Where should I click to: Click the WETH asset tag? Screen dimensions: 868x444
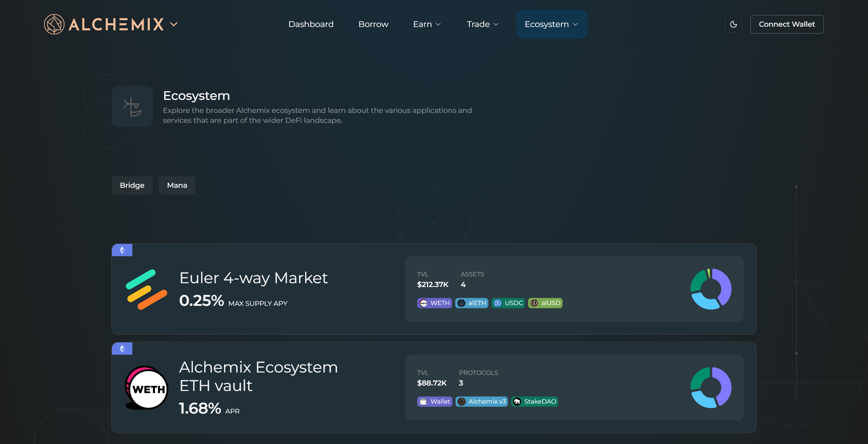[434, 303]
